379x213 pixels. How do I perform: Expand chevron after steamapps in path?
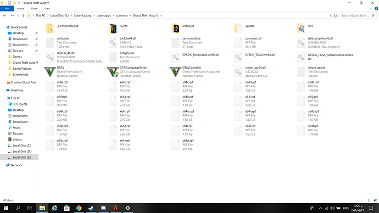pyautogui.click(x=113, y=15)
